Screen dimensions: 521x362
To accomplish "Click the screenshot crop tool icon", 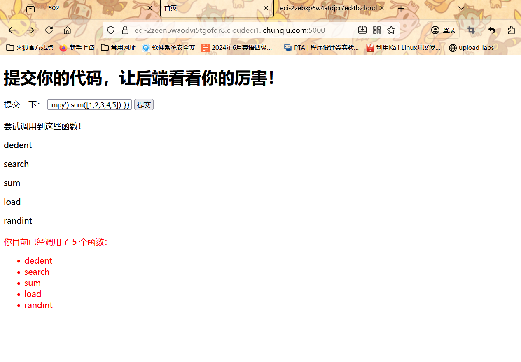I will (x=471, y=30).
